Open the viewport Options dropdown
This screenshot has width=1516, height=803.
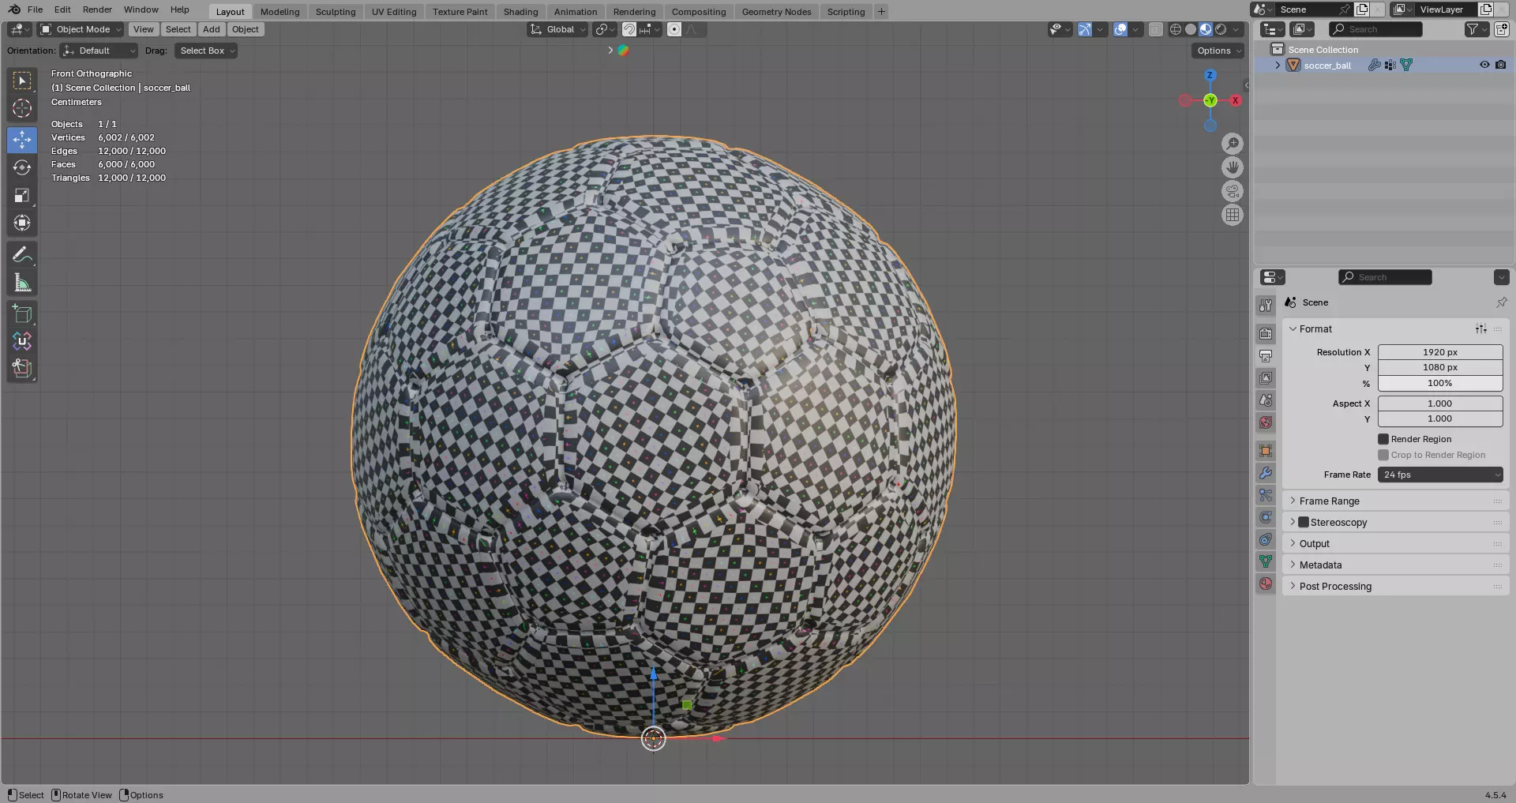1218,51
